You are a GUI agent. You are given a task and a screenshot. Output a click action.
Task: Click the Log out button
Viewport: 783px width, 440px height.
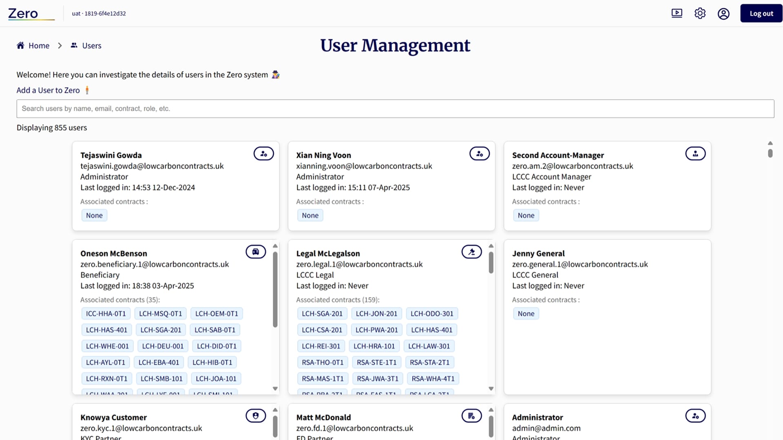pyautogui.click(x=761, y=13)
